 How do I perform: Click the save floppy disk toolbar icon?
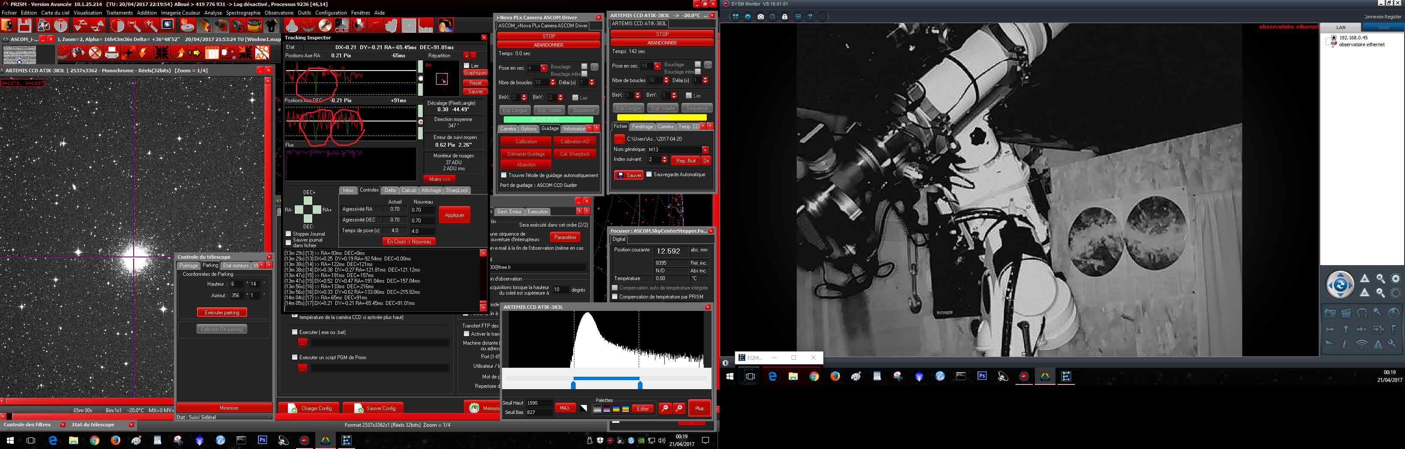tap(24, 26)
